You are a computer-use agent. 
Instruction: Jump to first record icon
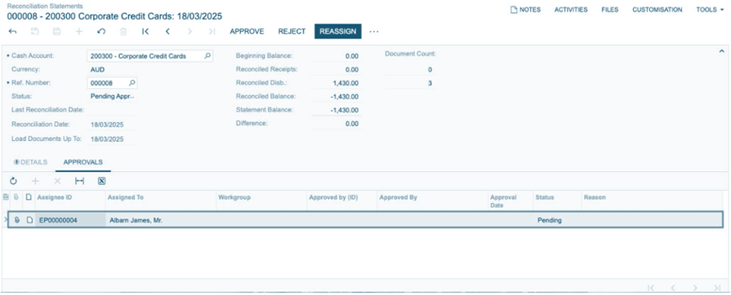click(145, 32)
